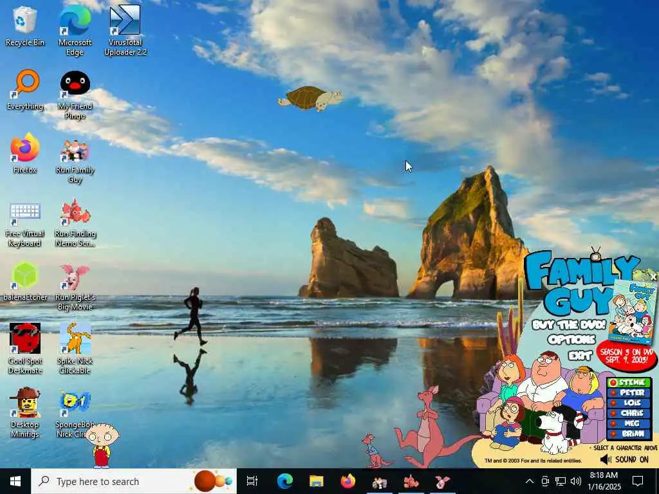Click the Run Piglet's Big Movie shortcut
The width and height of the screenshot is (659, 494).
click(x=75, y=287)
